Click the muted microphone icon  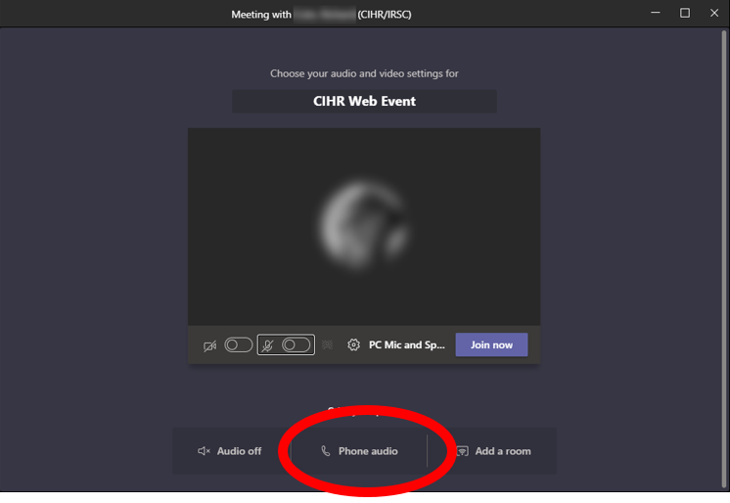coord(267,345)
